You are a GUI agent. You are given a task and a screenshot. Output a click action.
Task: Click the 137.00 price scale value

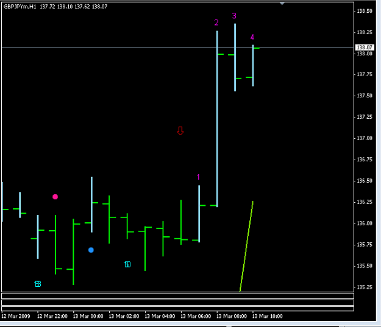click(364, 138)
